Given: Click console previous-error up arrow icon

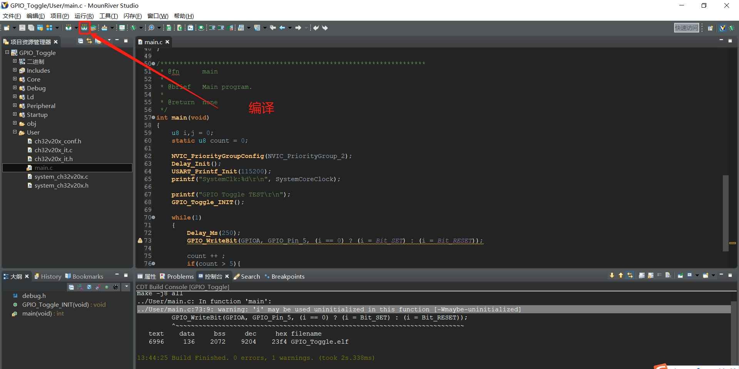Looking at the screenshot, I should (621, 275).
